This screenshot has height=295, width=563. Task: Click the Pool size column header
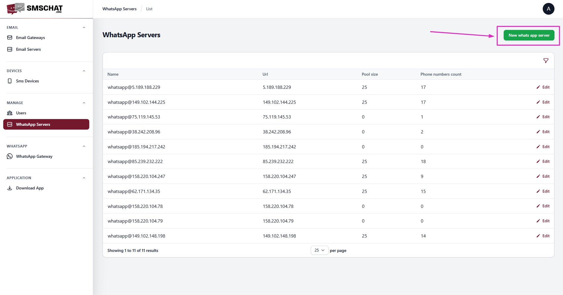point(370,74)
